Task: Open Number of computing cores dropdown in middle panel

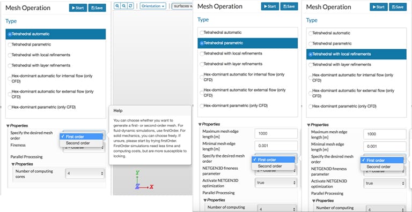Action: coord(277,208)
